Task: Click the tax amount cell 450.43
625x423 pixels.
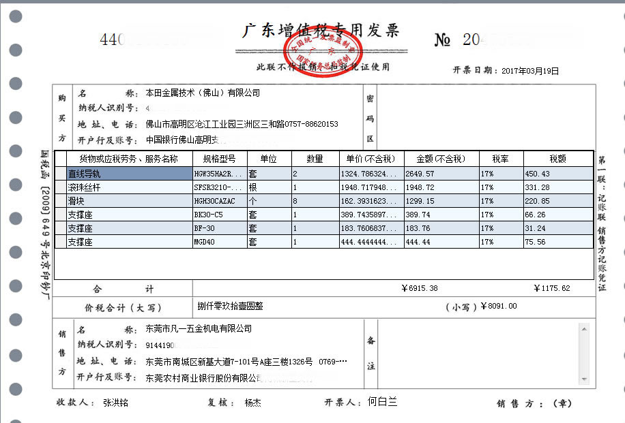Action: click(x=558, y=174)
